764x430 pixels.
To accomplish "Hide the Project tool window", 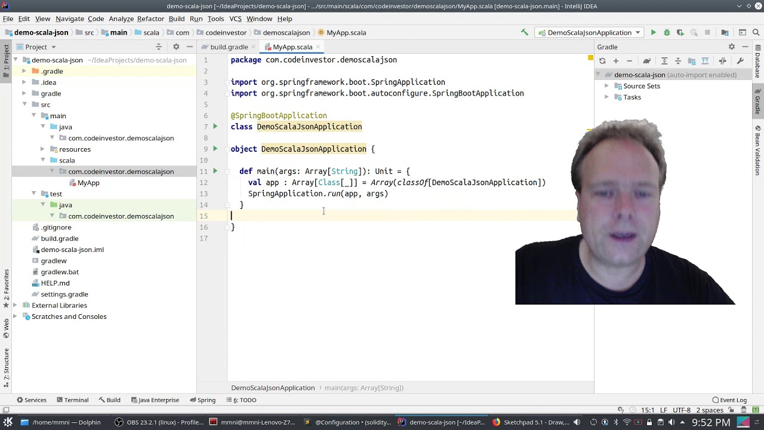I will click(x=190, y=47).
